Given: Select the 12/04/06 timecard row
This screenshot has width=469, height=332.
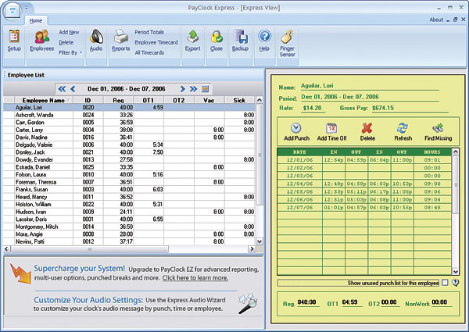Looking at the screenshot, I should coord(364,184).
